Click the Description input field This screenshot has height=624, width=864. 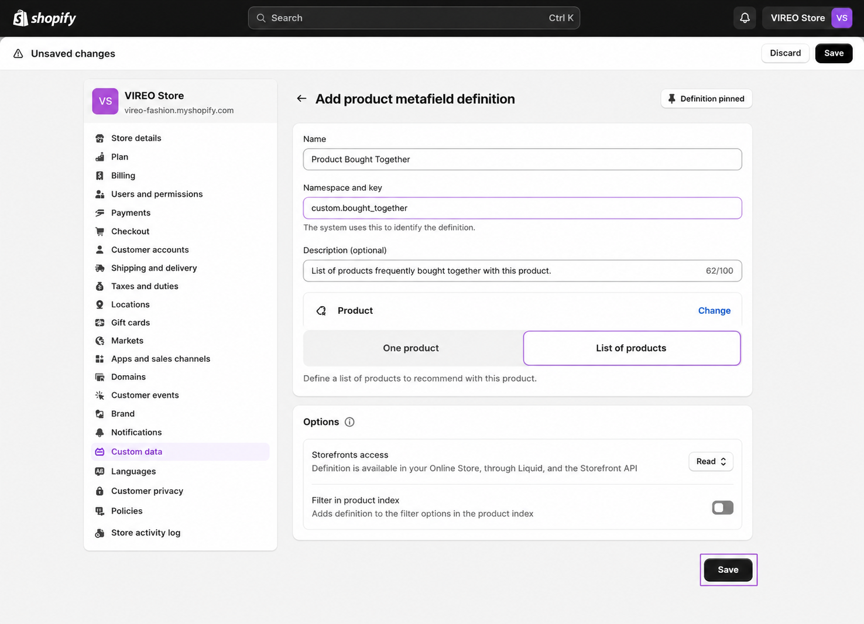point(522,270)
